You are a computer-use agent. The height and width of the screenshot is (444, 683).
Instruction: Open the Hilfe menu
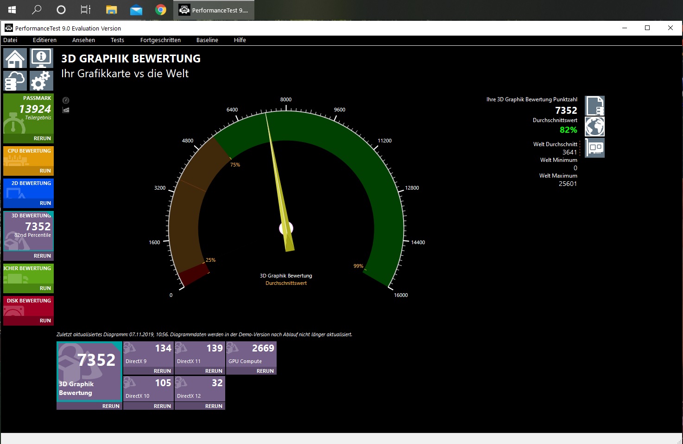pyautogui.click(x=240, y=40)
